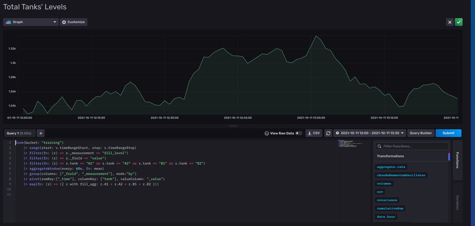Screen dimensions: 475x226
Task: Insert the cov function
Action: pyautogui.click(x=380, y=192)
